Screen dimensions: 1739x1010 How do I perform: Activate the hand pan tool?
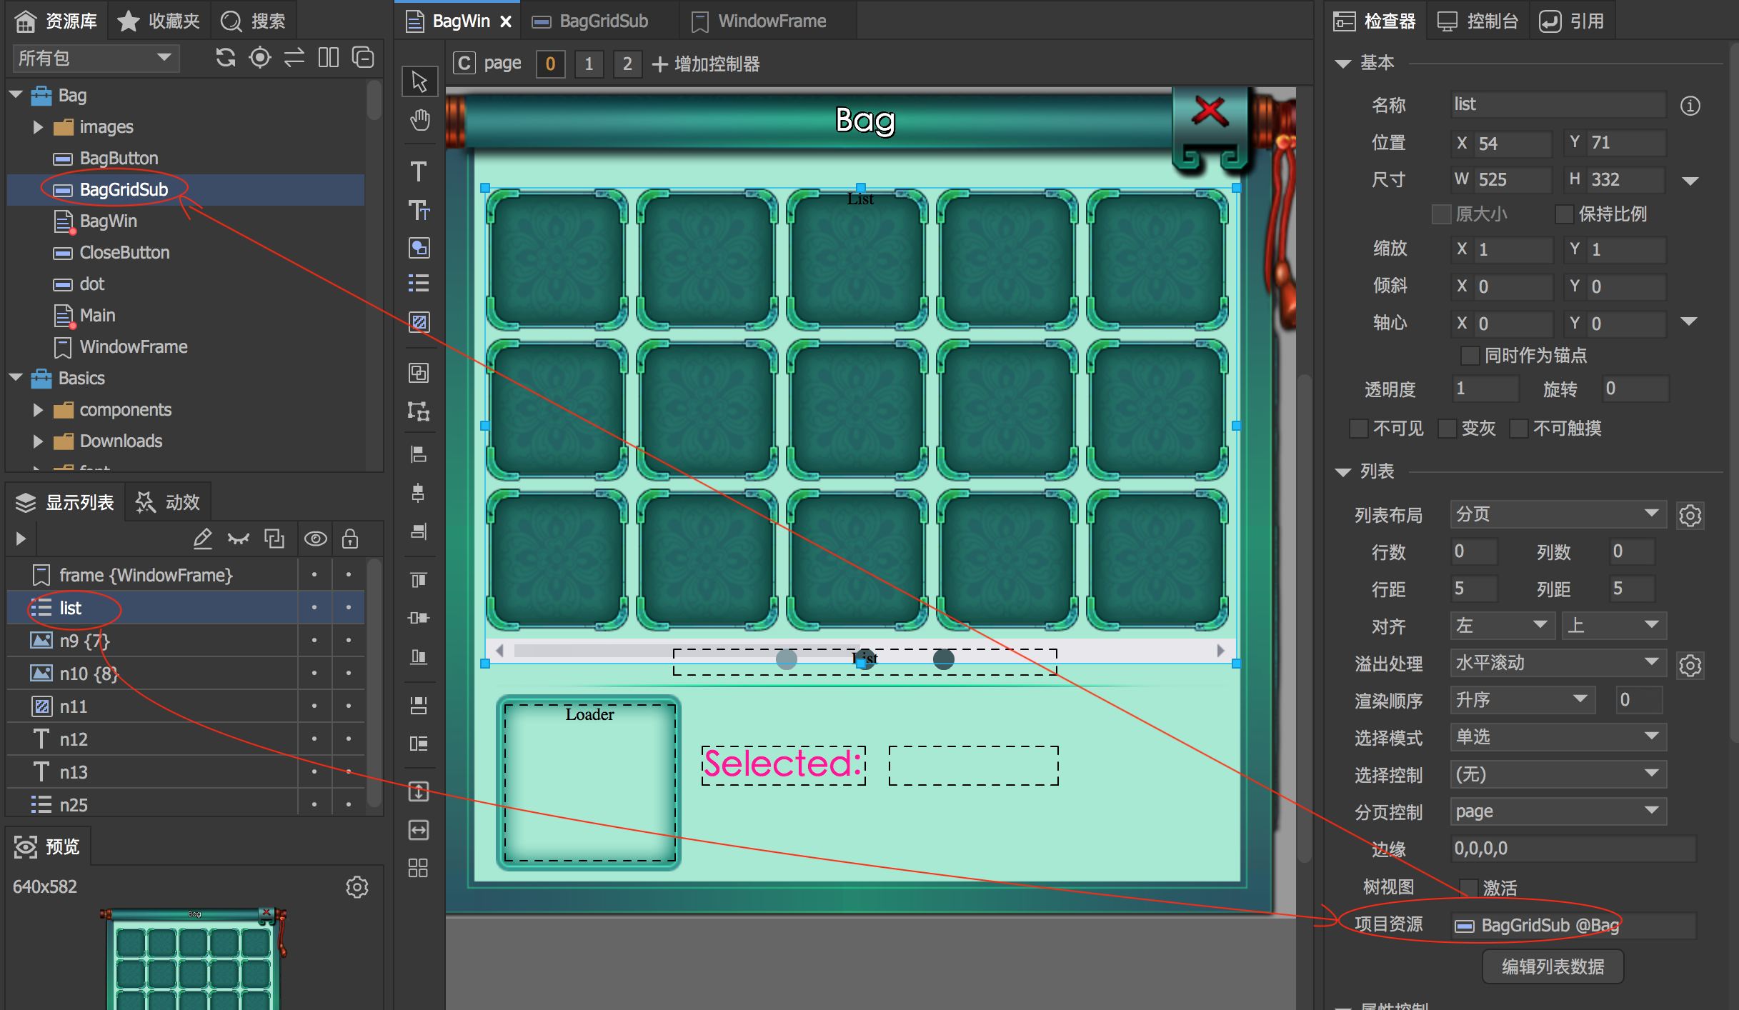point(419,119)
